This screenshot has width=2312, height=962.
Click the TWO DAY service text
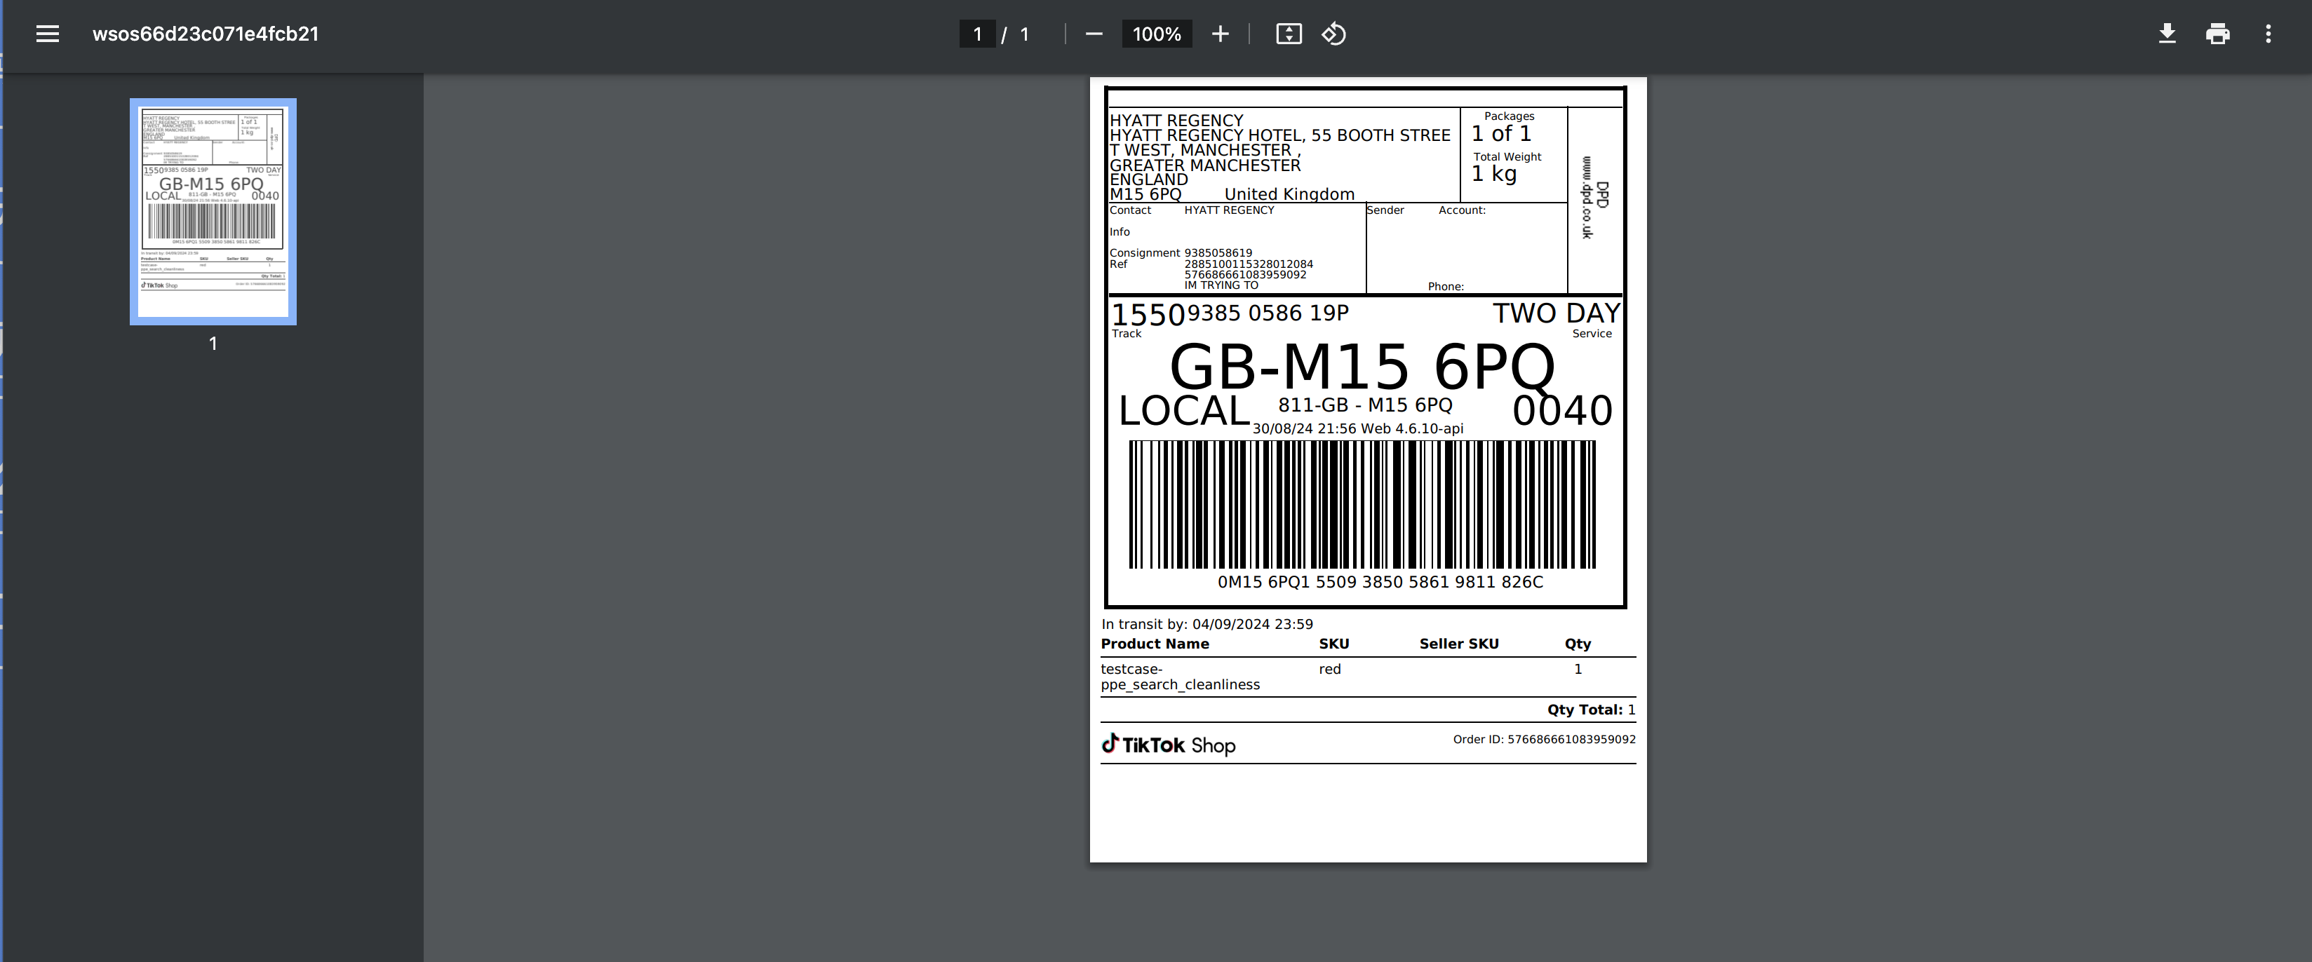pos(1555,313)
